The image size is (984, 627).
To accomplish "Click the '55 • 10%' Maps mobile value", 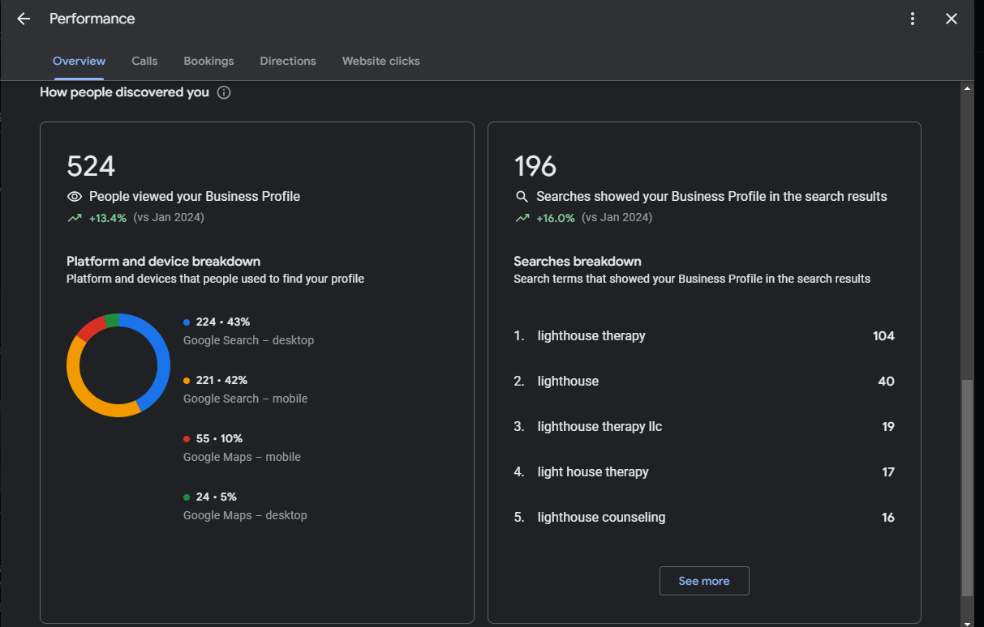I will pyautogui.click(x=219, y=439).
